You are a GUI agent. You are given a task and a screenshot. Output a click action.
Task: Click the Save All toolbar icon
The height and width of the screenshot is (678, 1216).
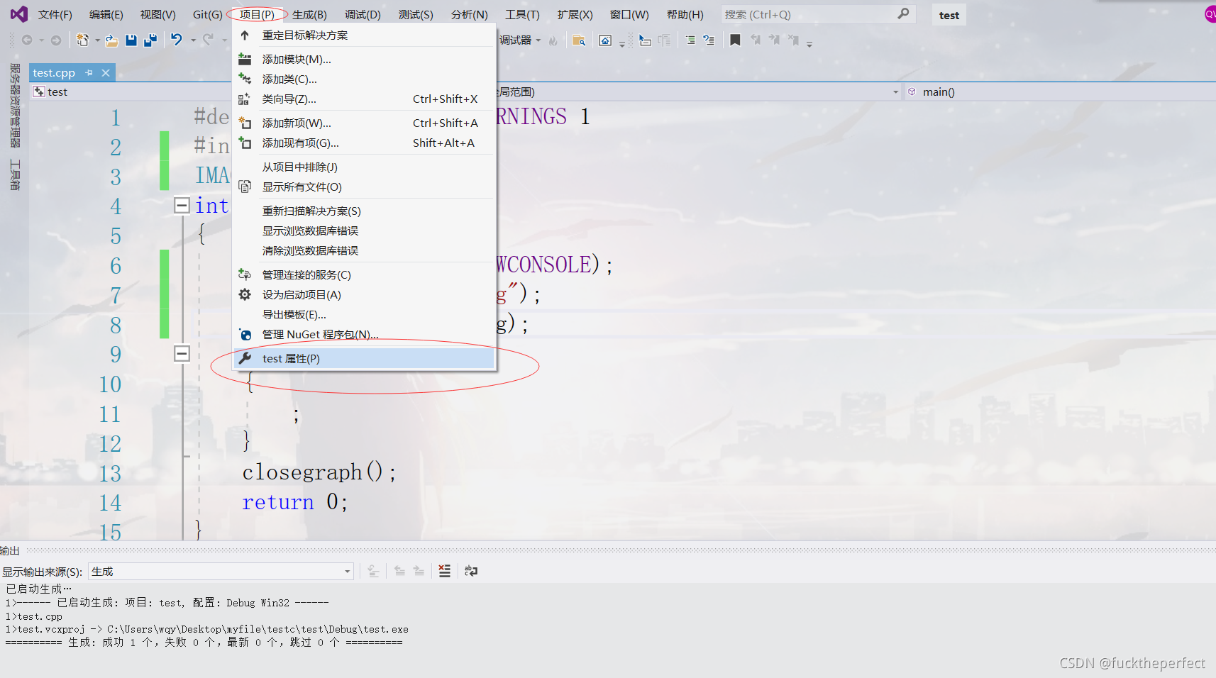150,40
